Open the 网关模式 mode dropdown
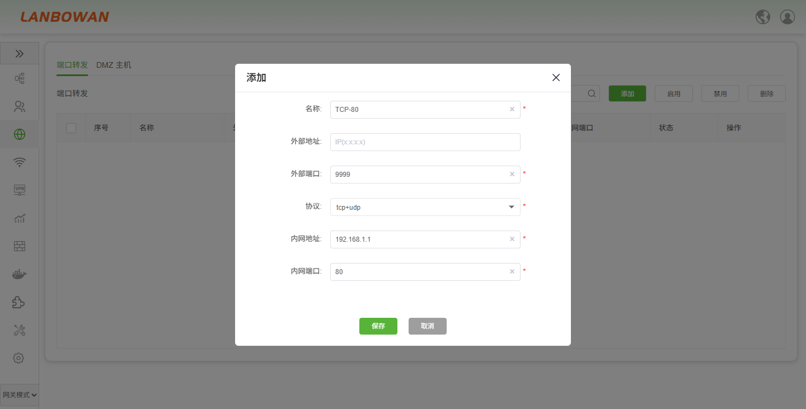Image resolution: width=806 pixels, height=409 pixels. tap(20, 395)
